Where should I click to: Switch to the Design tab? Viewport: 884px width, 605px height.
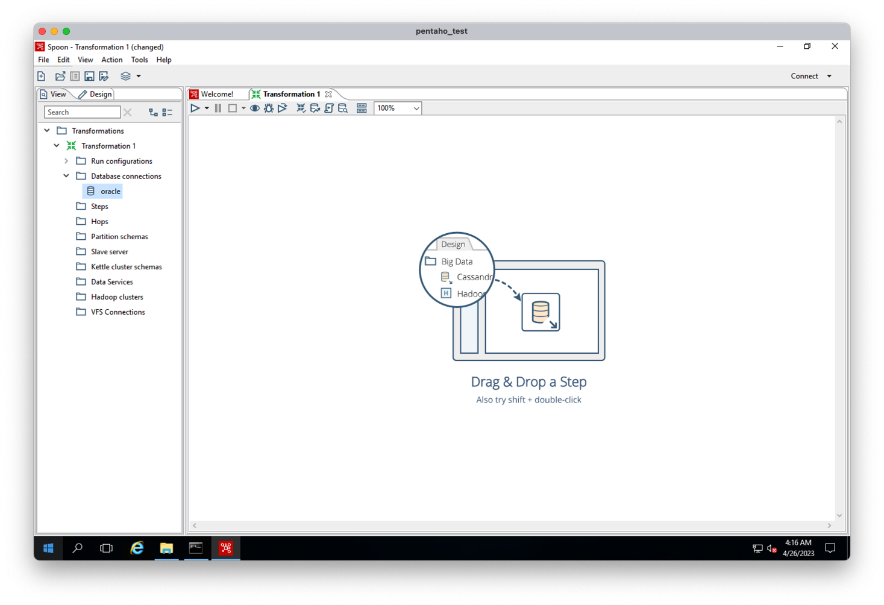tap(95, 94)
